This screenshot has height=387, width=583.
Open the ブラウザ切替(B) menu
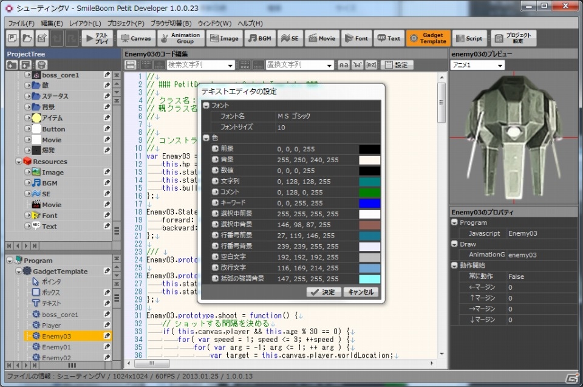(x=171, y=23)
